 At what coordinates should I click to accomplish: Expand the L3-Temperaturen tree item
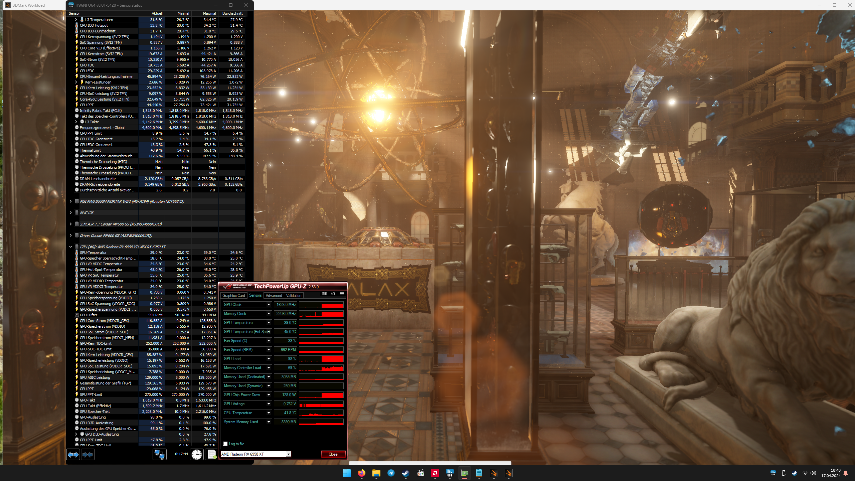pos(76,20)
